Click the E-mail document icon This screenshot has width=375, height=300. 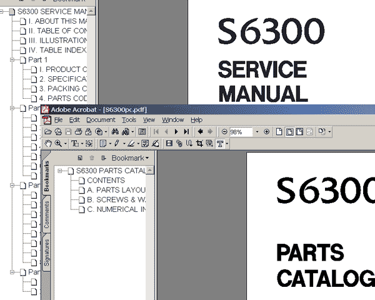click(89, 132)
